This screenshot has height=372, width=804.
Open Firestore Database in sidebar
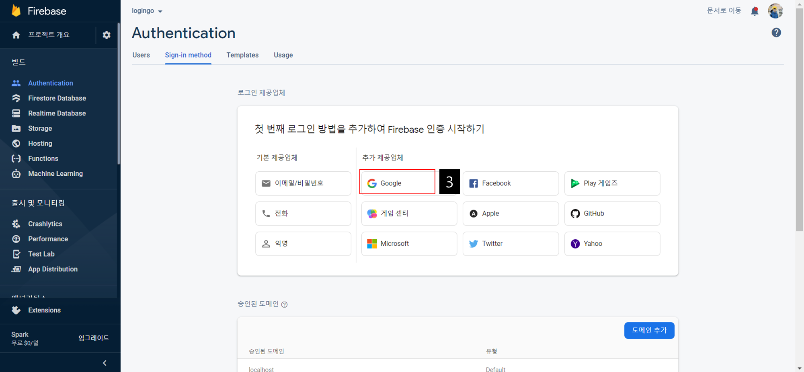tap(57, 98)
